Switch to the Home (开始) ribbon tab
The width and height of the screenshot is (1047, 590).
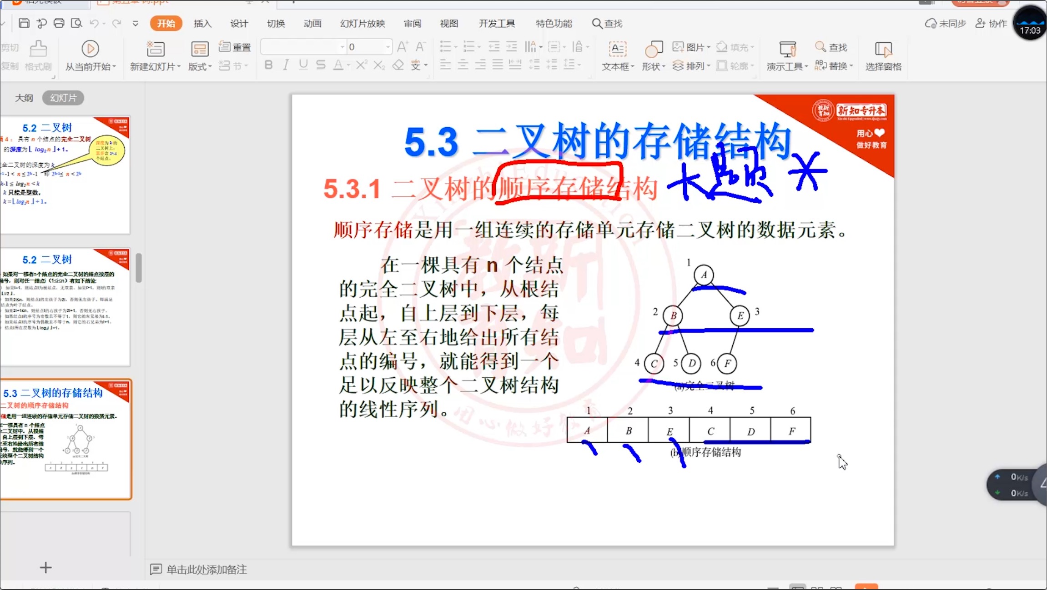click(x=166, y=23)
